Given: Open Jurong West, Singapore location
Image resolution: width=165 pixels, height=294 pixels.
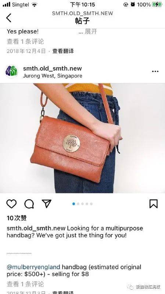Looking at the screenshot, I should [x=53, y=76].
